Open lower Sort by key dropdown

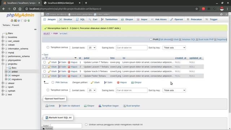point(174,90)
